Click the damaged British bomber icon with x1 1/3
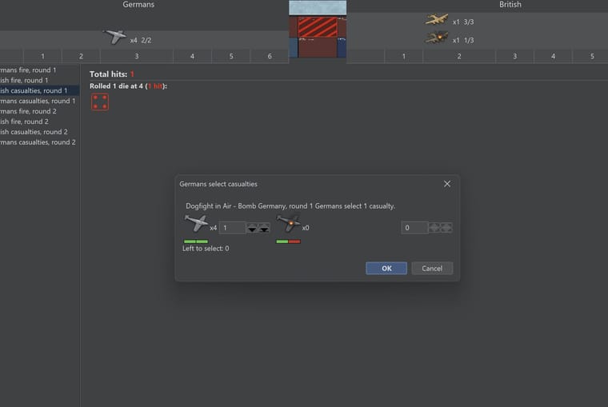 [x=437, y=38]
